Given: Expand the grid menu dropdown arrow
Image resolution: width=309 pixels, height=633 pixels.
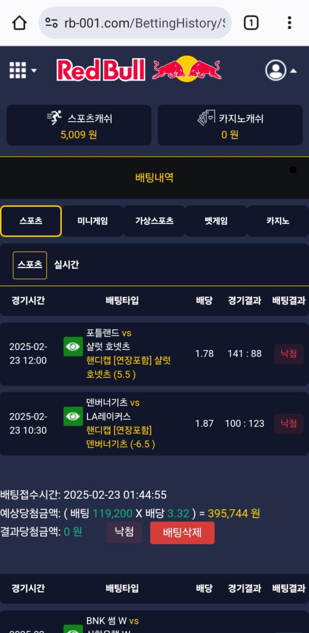Looking at the screenshot, I should coord(34,71).
